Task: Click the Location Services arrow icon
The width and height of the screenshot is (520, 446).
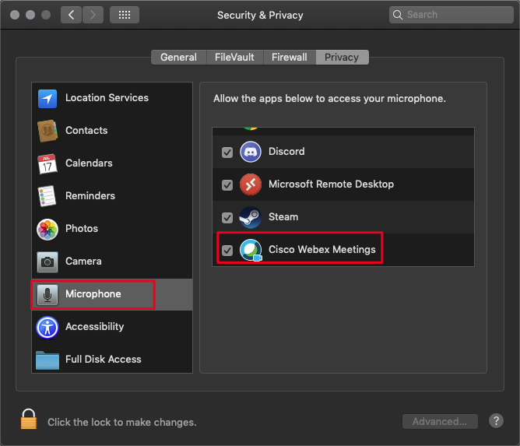Action: [x=47, y=98]
